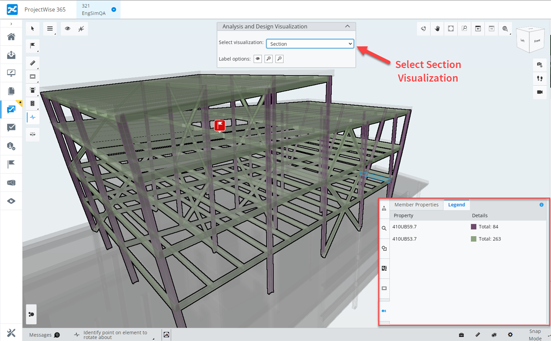Screen dimensions: 551x341
Task: Switch to the Member Properties tab
Action: click(416, 205)
